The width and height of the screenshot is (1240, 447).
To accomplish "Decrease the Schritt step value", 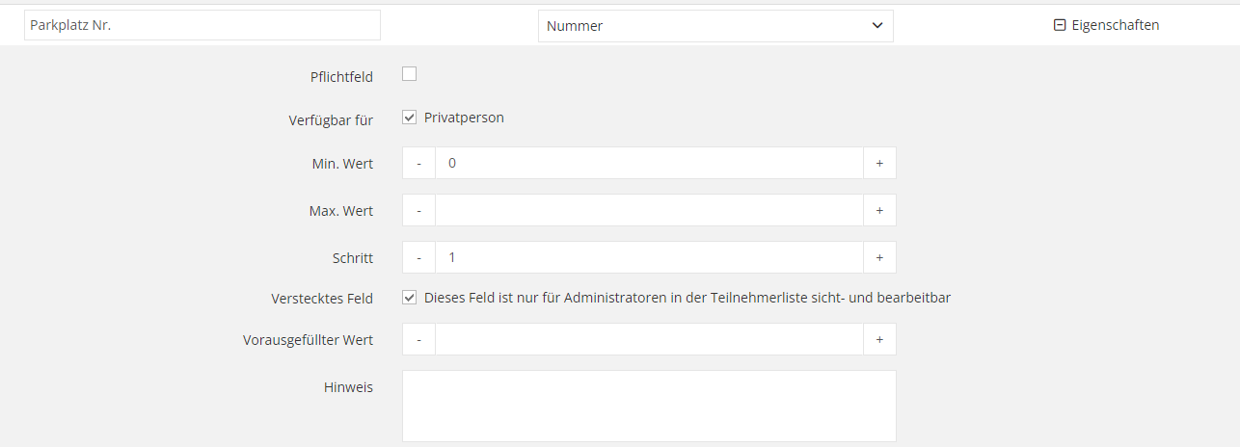I will click(x=418, y=258).
